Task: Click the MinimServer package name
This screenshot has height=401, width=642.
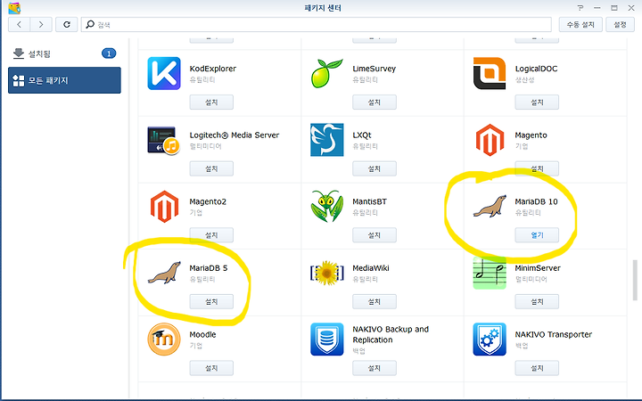Action: (x=537, y=268)
